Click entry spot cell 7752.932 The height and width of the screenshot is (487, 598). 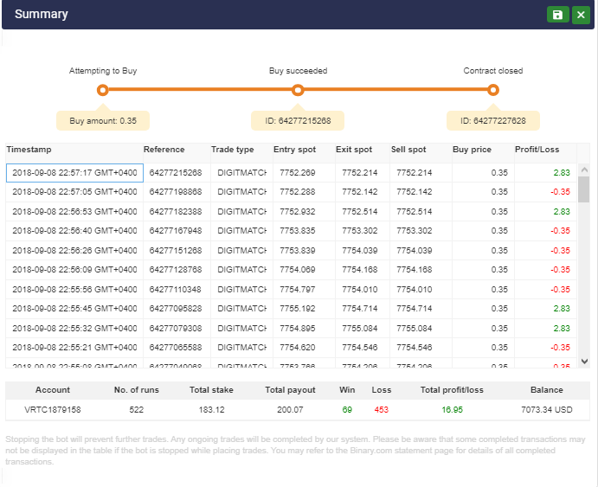[304, 212]
